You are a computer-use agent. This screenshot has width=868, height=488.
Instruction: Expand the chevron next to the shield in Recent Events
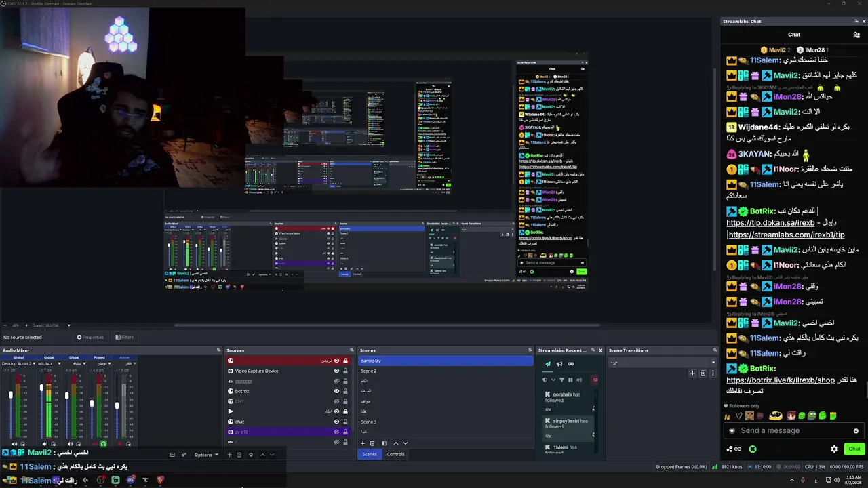553,380
